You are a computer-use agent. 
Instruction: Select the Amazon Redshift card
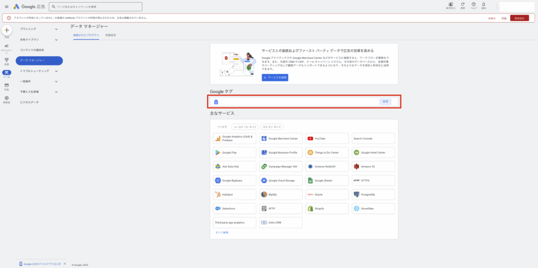coord(327,167)
